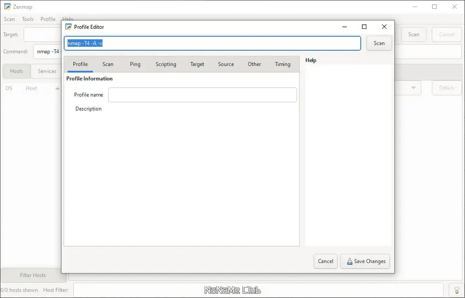Click the Services button in Zenmap window
Image resolution: width=465 pixels, height=298 pixels.
point(47,71)
